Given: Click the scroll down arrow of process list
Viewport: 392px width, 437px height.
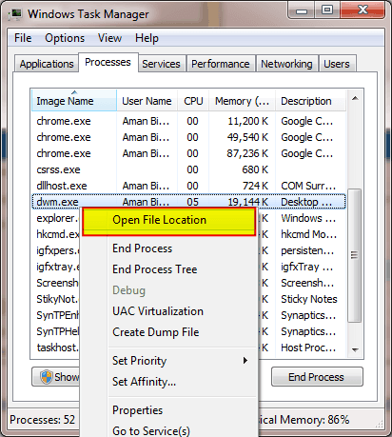Looking at the screenshot, I should point(355,349).
